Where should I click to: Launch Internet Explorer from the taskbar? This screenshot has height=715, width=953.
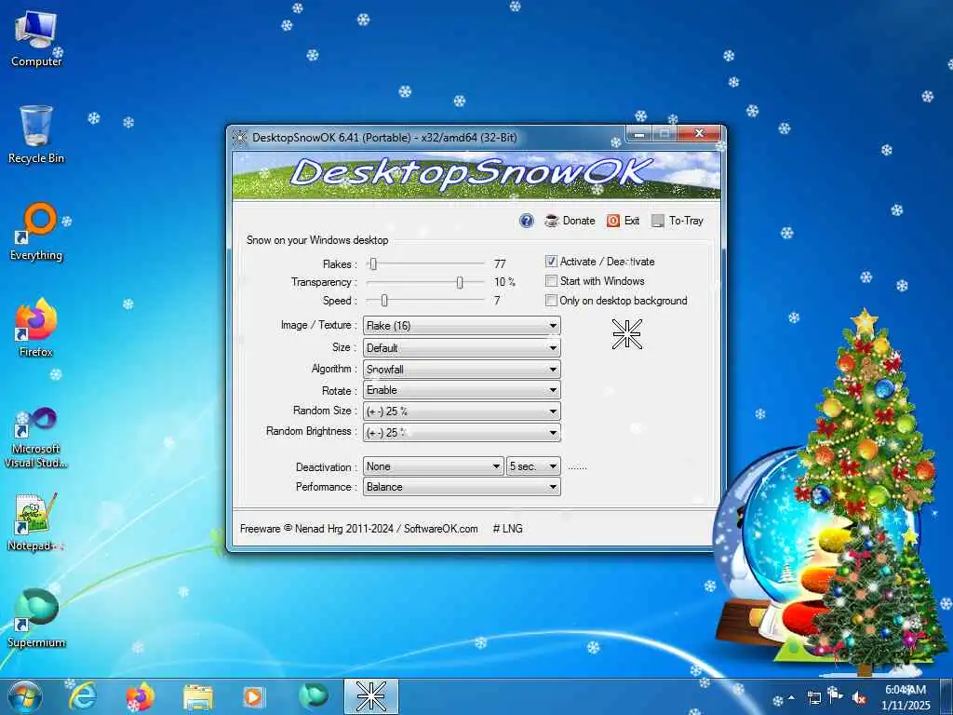[x=83, y=696]
